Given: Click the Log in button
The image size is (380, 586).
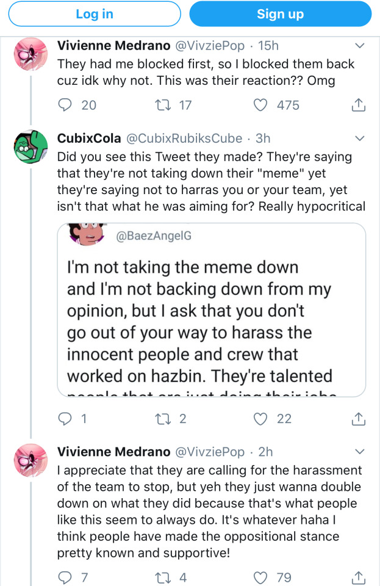Looking at the screenshot, I should 95,14.
